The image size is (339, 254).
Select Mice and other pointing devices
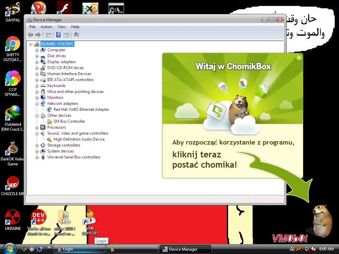(x=75, y=92)
